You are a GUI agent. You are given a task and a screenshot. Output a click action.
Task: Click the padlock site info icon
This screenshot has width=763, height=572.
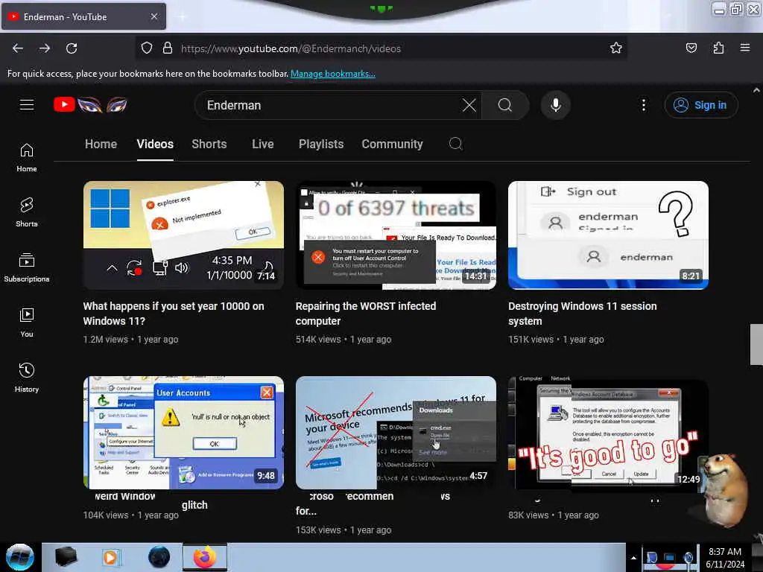pos(168,48)
